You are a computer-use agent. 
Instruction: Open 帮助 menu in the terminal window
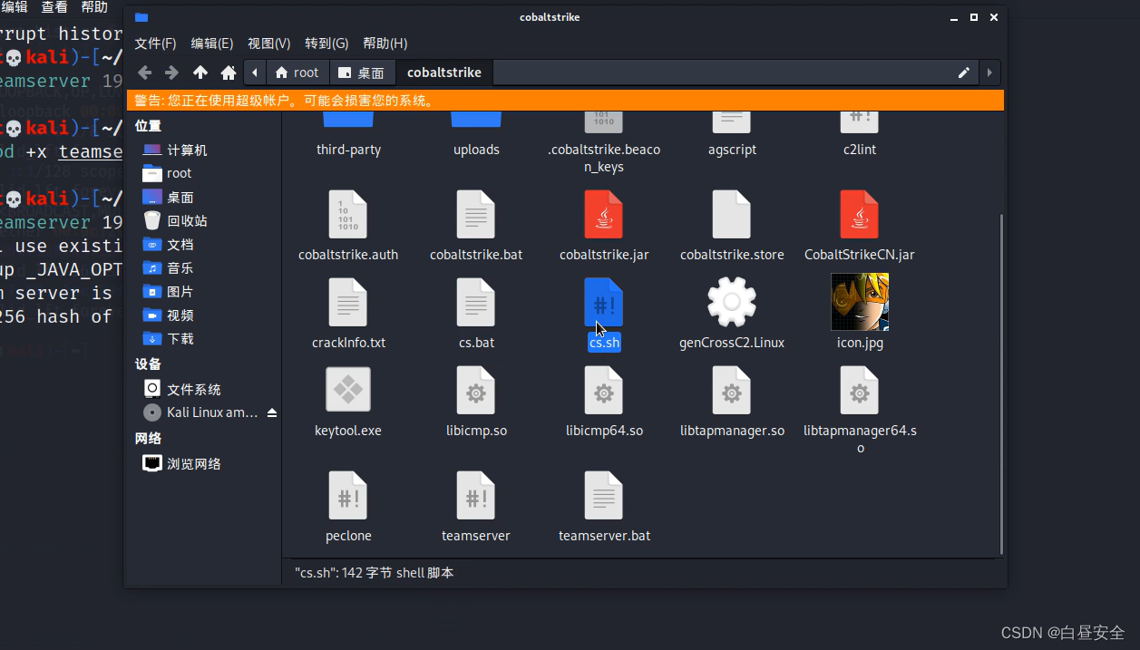94,7
